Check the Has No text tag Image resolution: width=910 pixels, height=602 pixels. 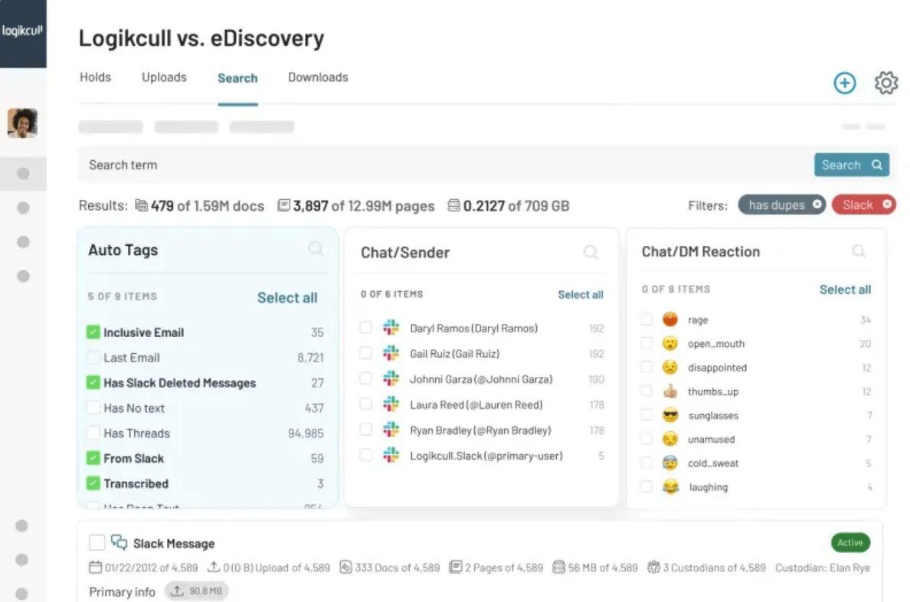[93, 407]
